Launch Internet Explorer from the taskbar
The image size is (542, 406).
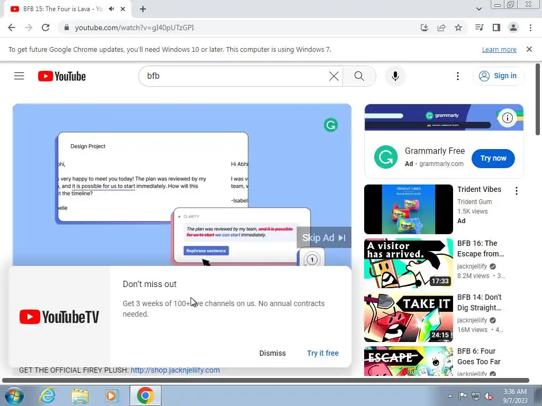47,395
